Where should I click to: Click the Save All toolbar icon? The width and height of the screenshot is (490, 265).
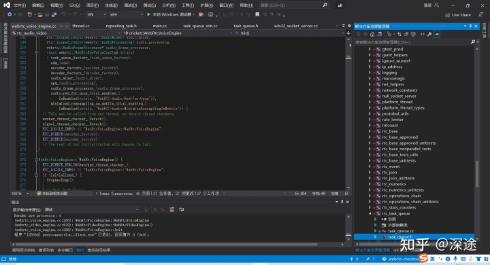tap(54, 14)
